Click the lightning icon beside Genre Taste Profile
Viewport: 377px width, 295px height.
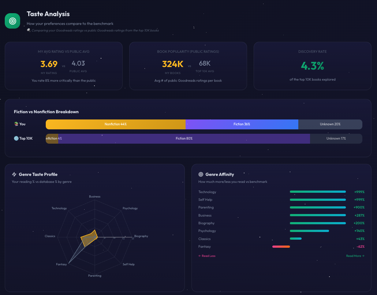pos(14,174)
